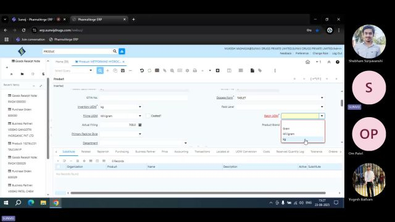Open the UOM Conversion tab
Viewport: 395px width, 222px height.
(246, 152)
